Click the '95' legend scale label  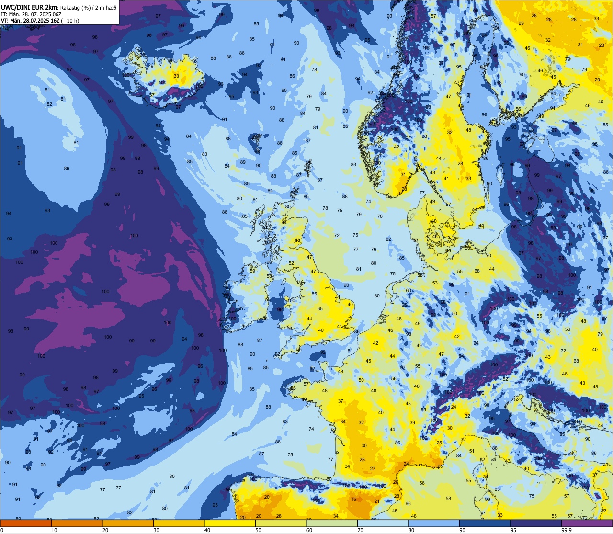pos(513,530)
